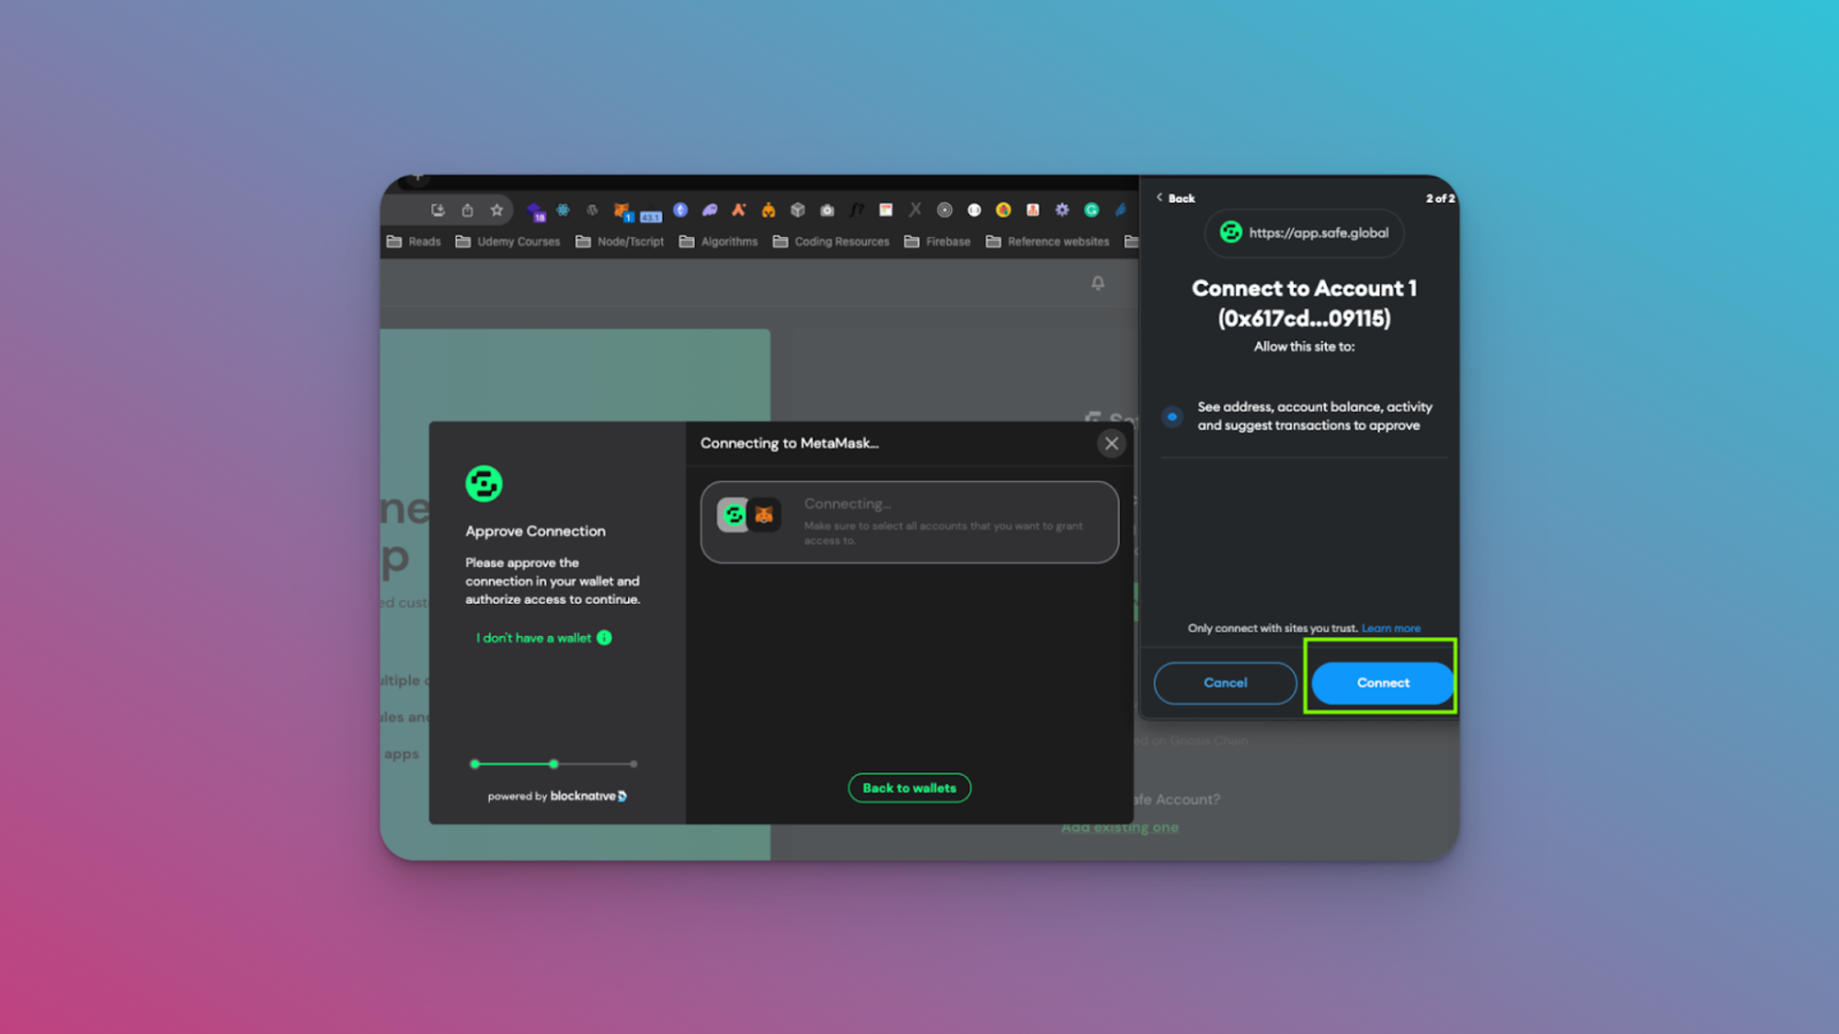Open the gray cube extension icon
Viewport: 1839px width, 1034px height.
tap(798, 210)
